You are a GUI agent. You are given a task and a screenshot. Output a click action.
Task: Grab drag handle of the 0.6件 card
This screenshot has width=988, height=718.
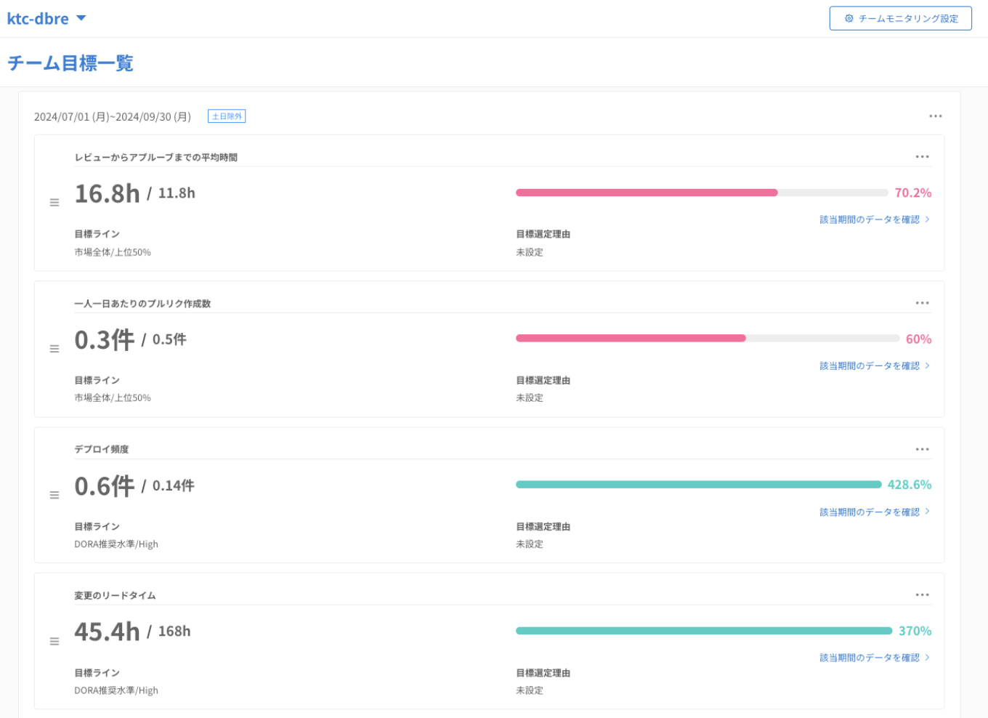[54, 495]
